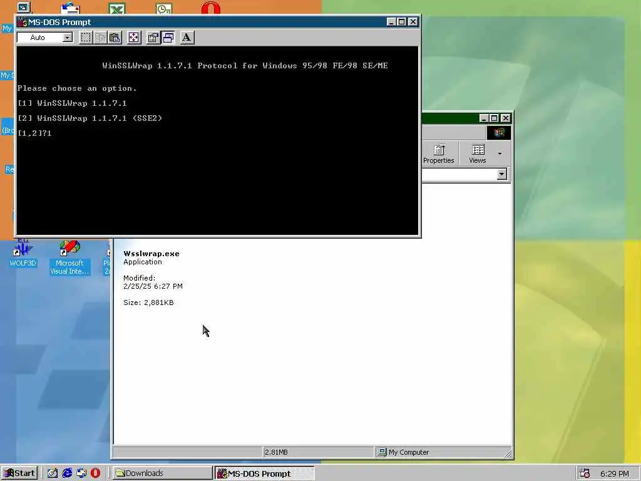The width and height of the screenshot is (641, 481).
Task: Click the clock scheduler desktop icon
Action: point(164,8)
